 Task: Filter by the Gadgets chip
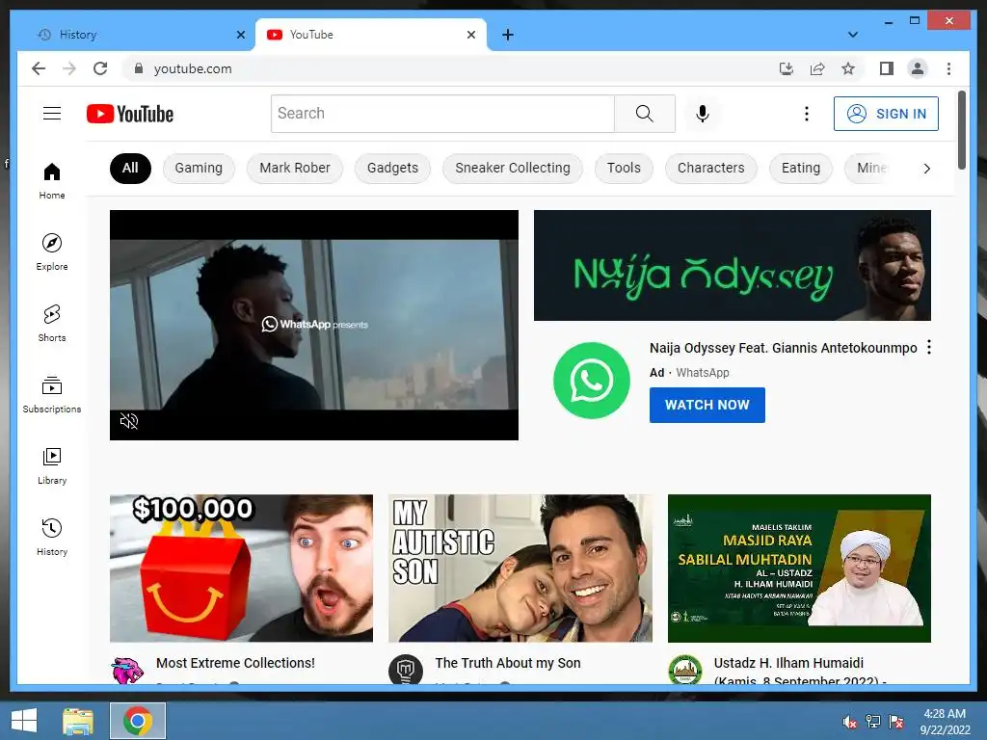(393, 168)
